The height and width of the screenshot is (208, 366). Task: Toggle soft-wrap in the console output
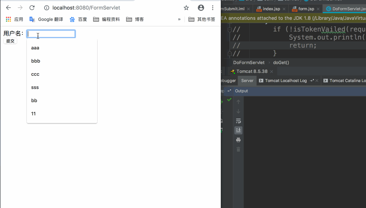click(238, 121)
